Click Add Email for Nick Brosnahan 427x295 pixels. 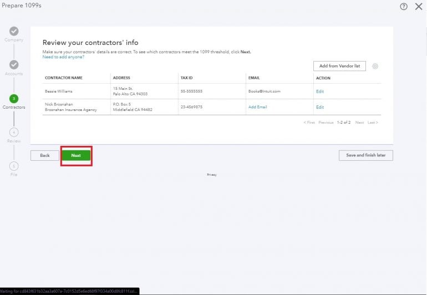pyautogui.click(x=257, y=107)
